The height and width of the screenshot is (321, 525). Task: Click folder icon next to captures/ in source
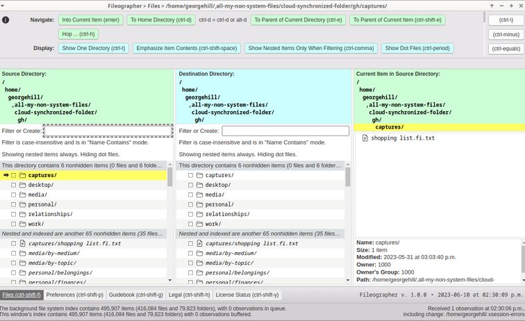click(x=22, y=175)
